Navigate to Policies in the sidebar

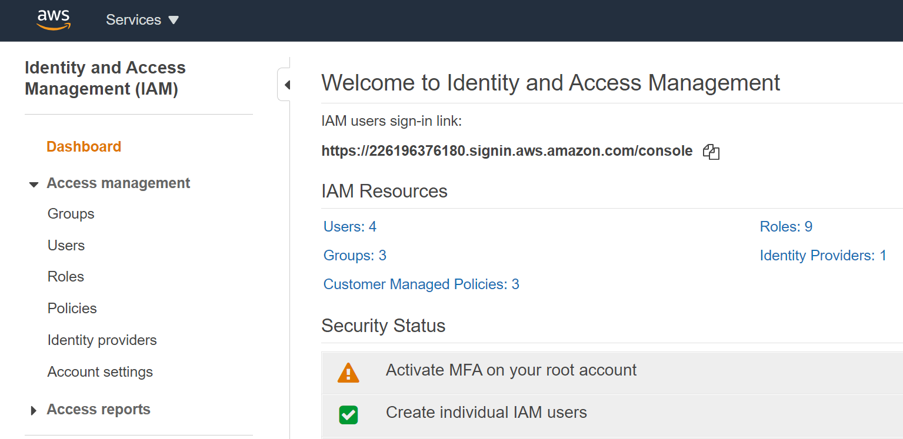(x=72, y=309)
